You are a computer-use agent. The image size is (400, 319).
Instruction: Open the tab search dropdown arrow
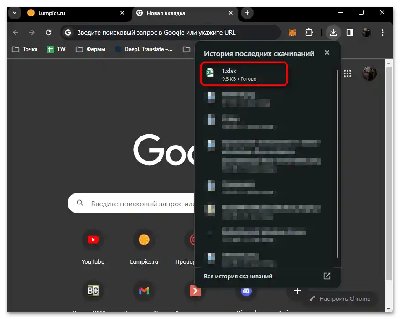coord(15,13)
